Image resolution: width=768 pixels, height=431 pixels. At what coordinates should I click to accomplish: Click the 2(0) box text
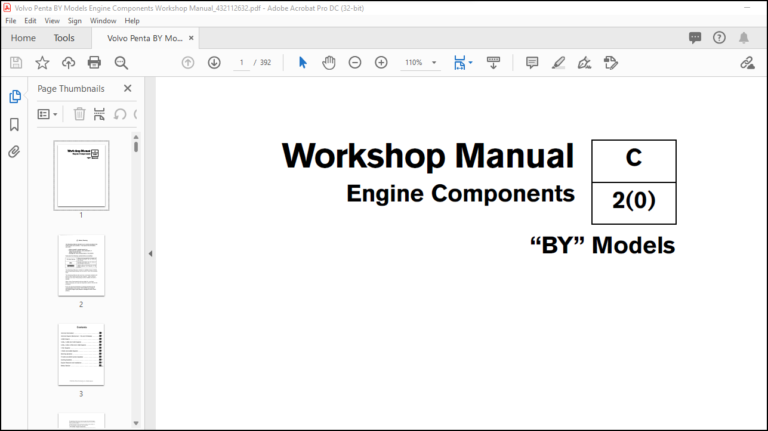(634, 201)
